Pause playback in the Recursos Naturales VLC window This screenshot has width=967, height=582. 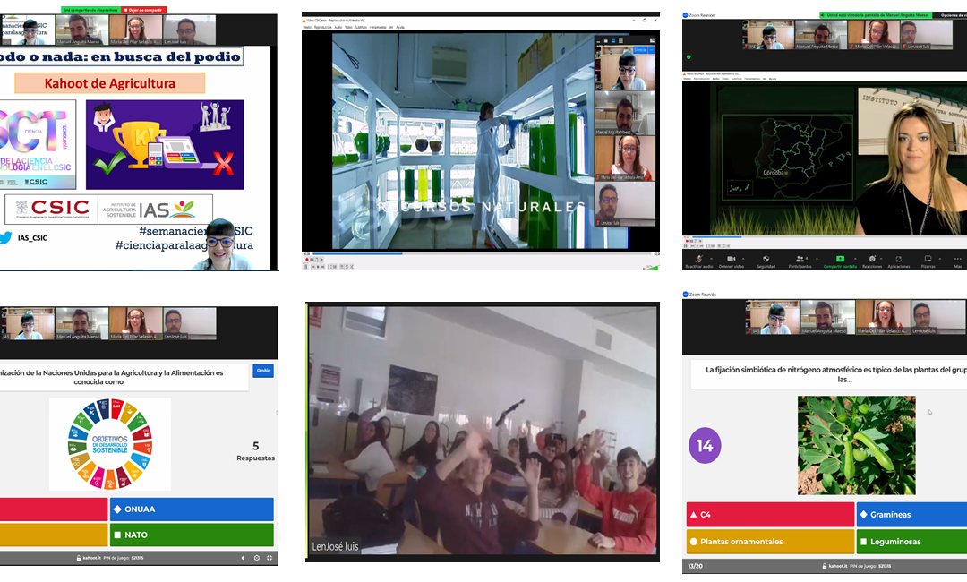tap(305, 267)
